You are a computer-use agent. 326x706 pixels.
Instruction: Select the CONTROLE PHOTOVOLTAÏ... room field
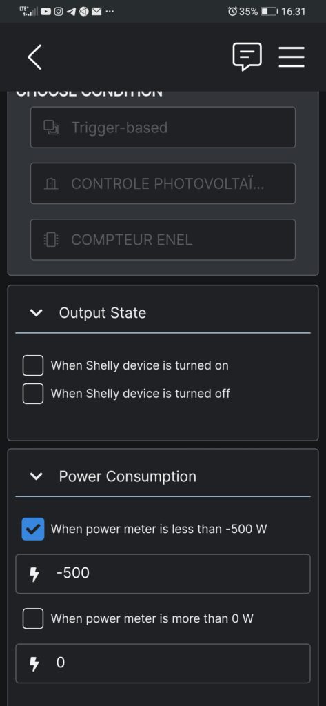[163, 183]
